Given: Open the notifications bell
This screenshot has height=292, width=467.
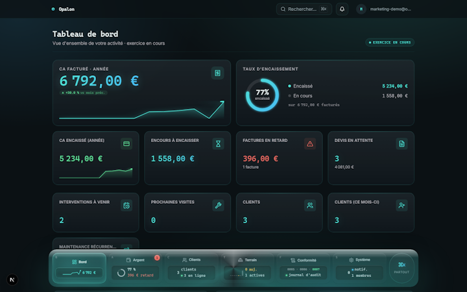Looking at the screenshot, I should [342, 9].
